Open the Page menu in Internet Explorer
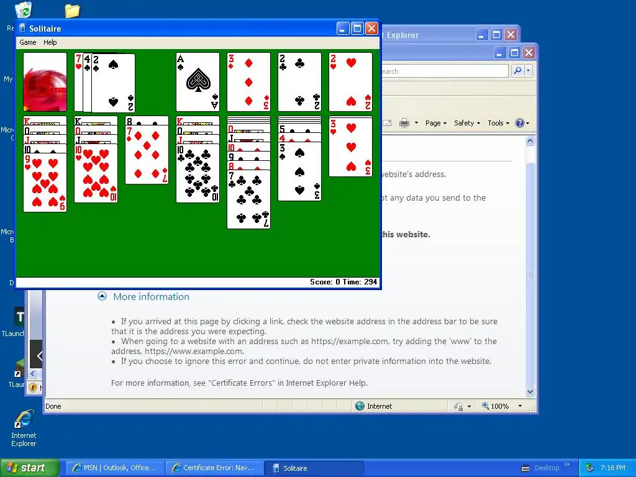The image size is (636, 477). pyautogui.click(x=435, y=123)
